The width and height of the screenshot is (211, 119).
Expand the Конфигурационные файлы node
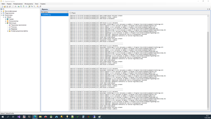[8, 31]
